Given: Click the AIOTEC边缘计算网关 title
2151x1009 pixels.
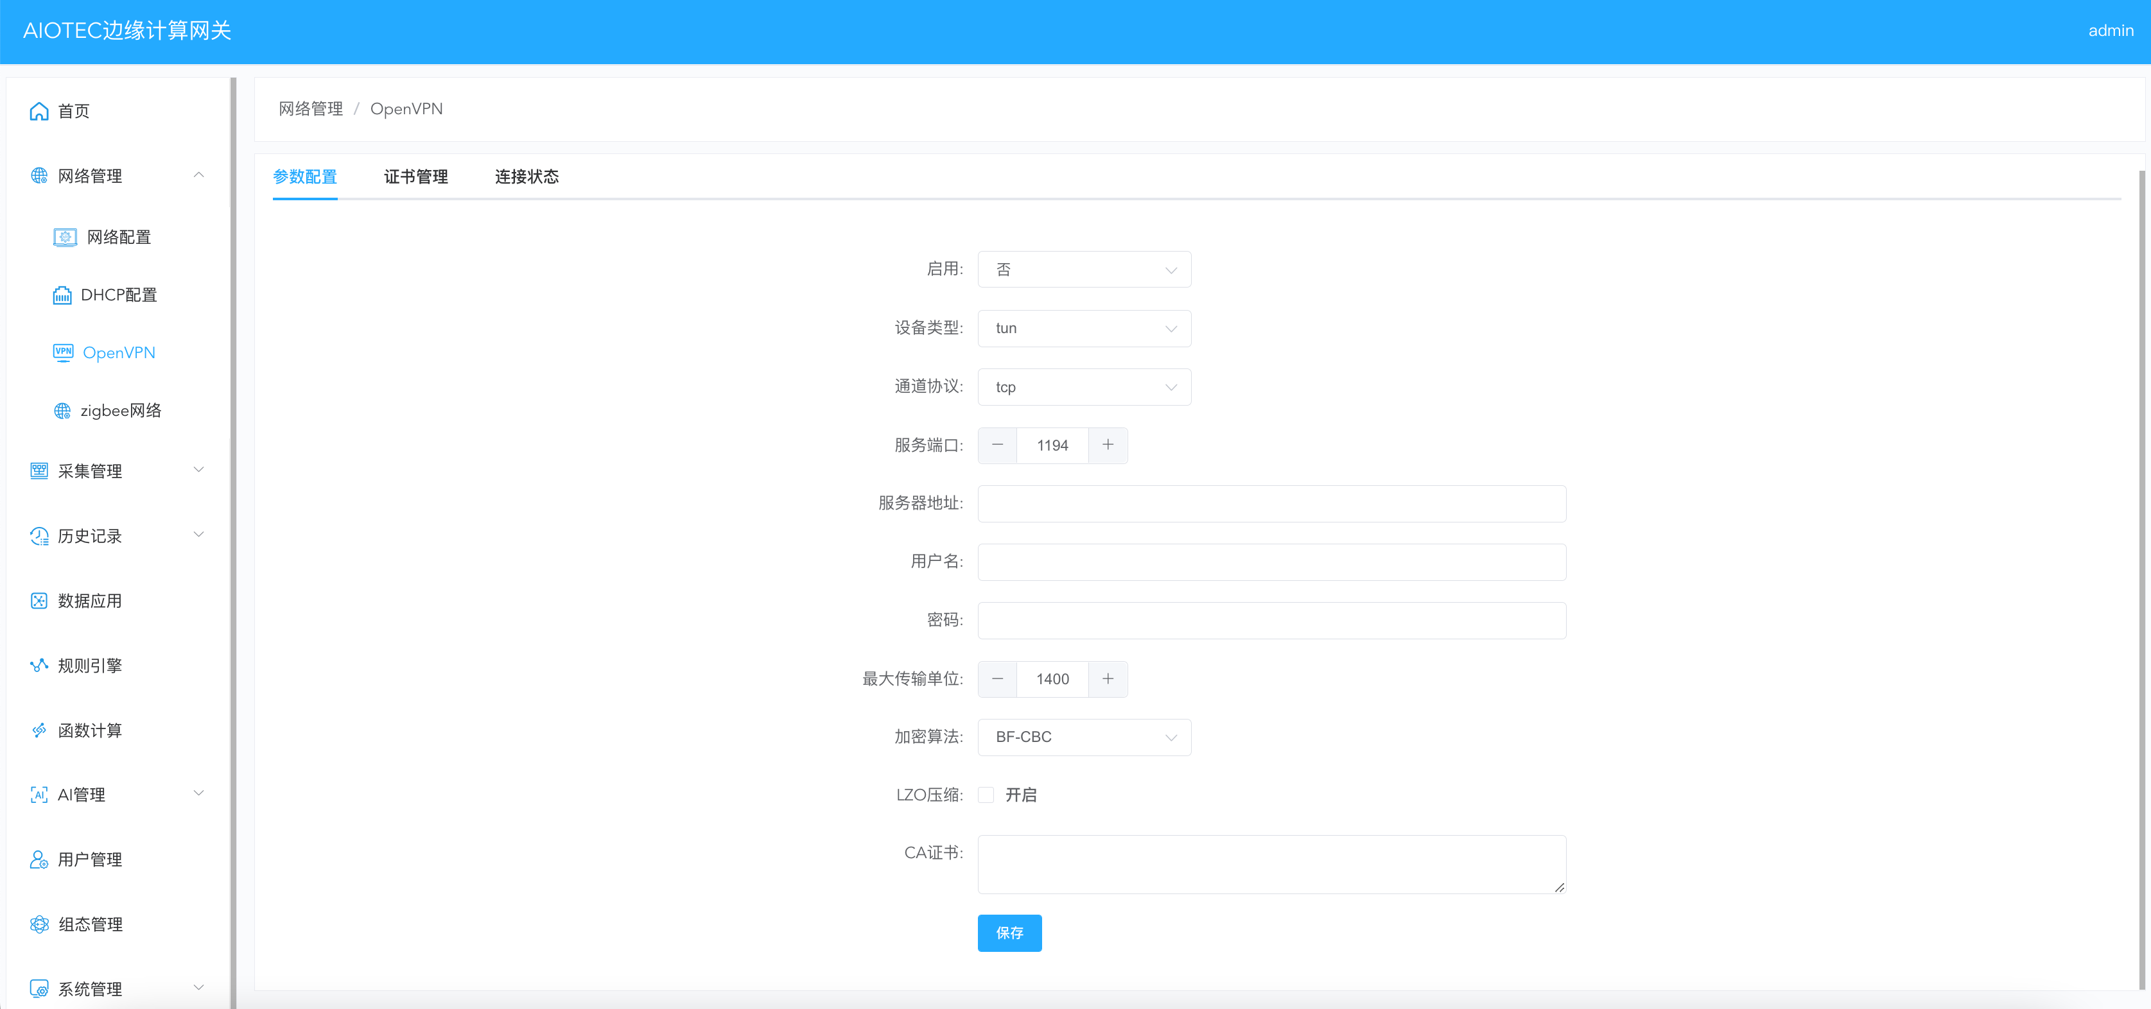Looking at the screenshot, I should click(127, 31).
